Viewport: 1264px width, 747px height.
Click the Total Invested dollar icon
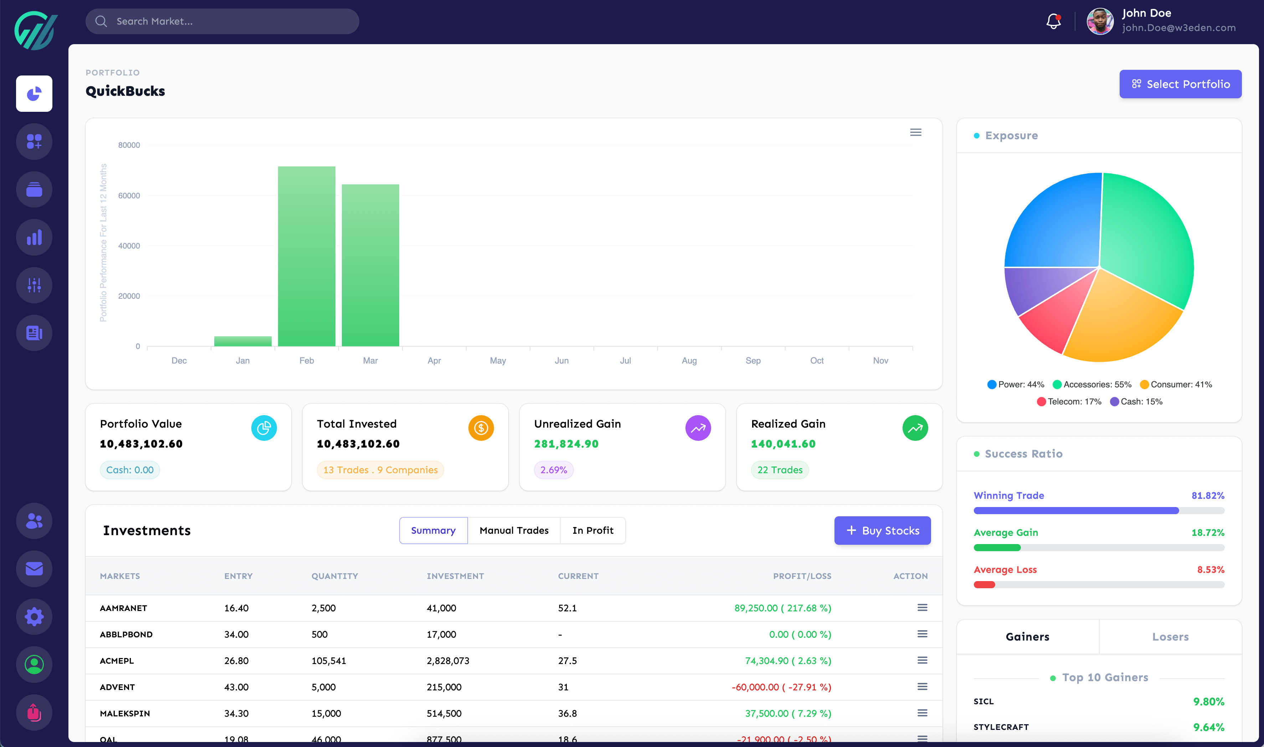tap(481, 428)
